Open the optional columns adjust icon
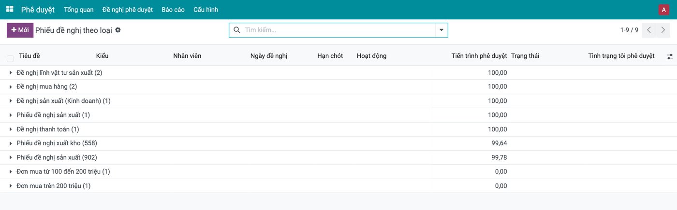Image resolution: width=677 pixels, height=210 pixels. 670,56
